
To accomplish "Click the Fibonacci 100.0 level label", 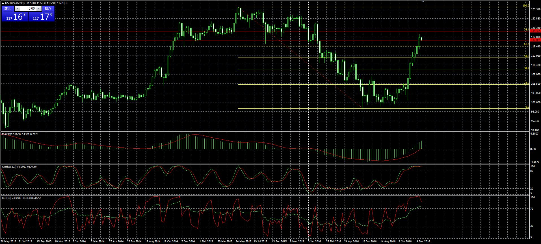I will pyautogui.click(x=526, y=6).
